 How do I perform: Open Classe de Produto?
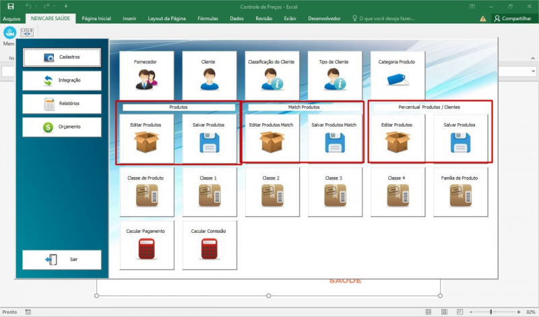click(146, 195)
